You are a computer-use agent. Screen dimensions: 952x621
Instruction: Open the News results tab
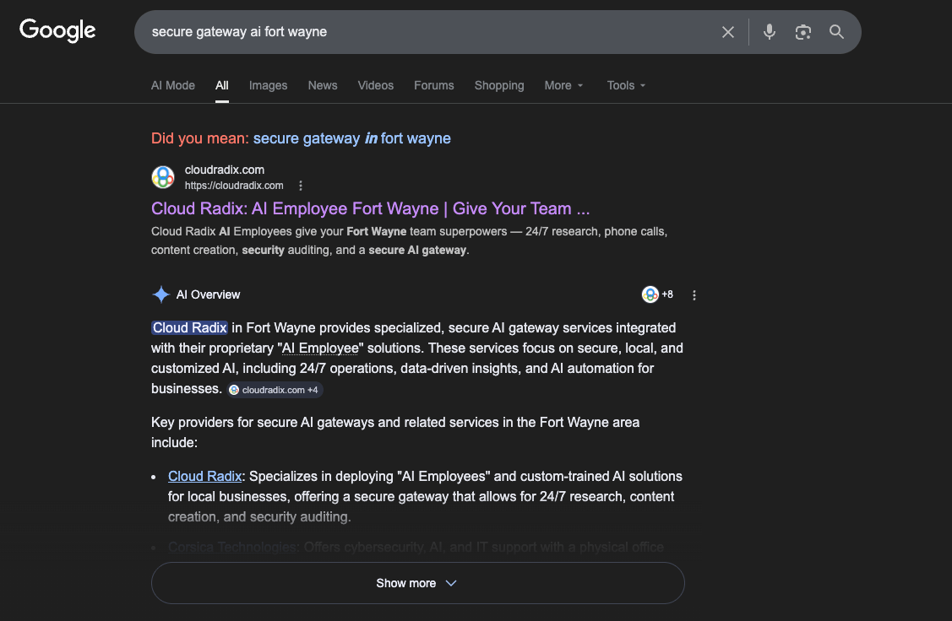click(x=322, y=85)
